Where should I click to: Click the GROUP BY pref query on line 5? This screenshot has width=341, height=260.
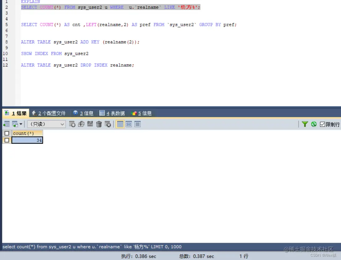(x=129, y=25)
